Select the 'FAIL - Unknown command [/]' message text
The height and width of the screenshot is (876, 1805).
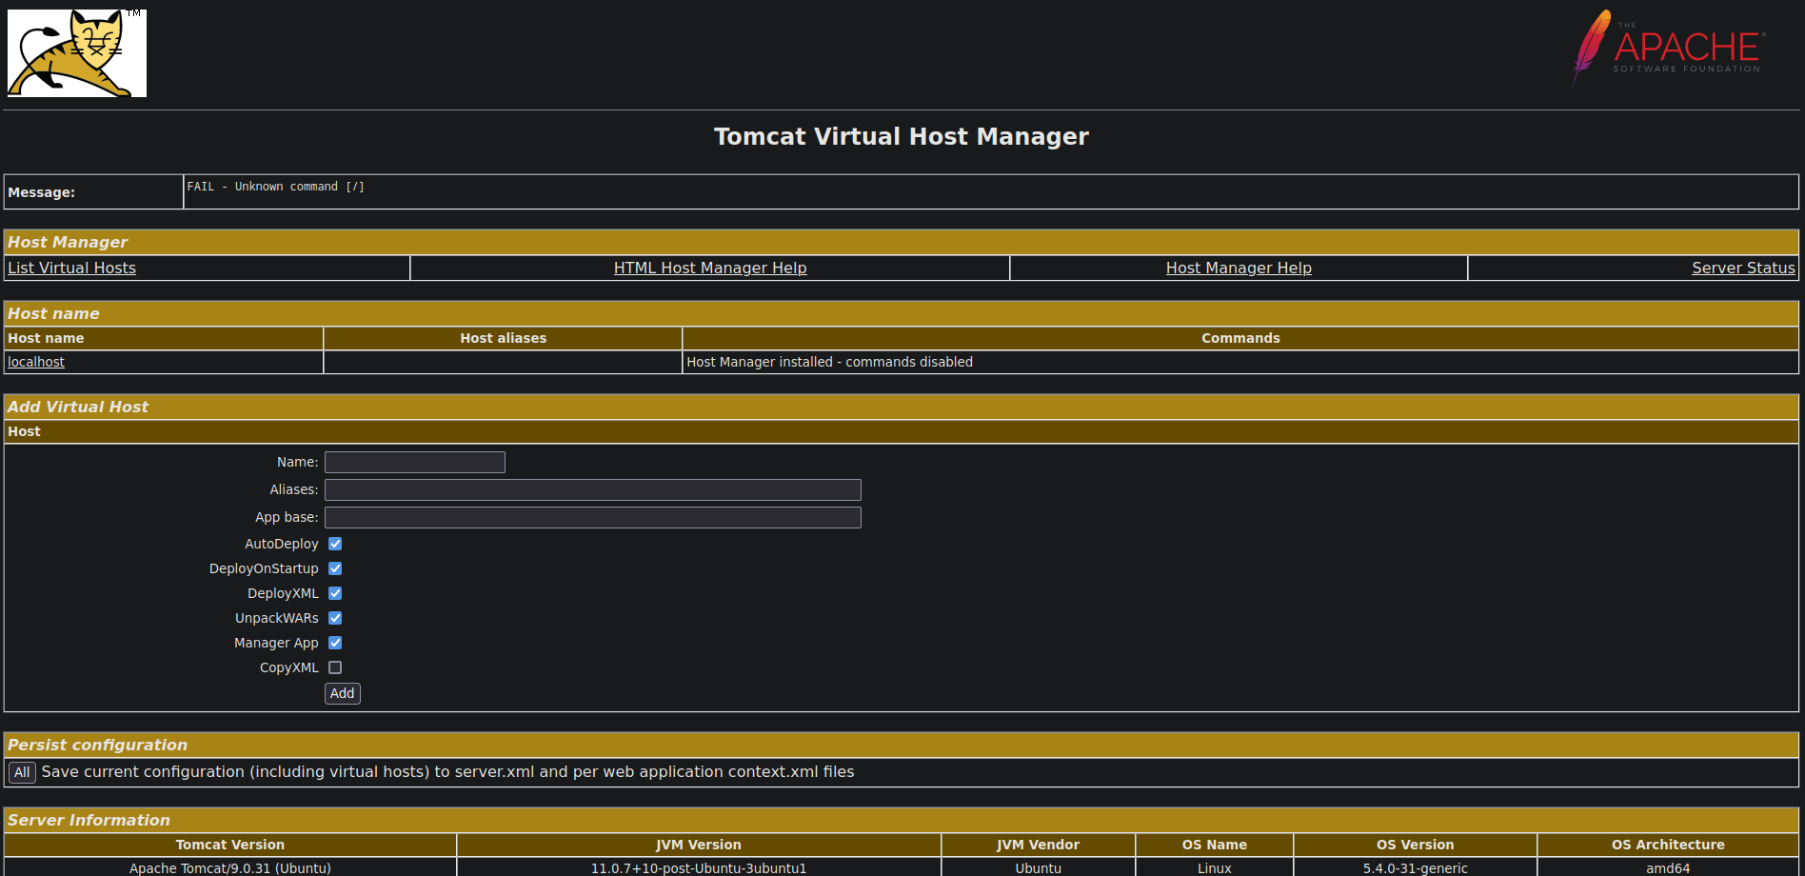click(276, 187)
